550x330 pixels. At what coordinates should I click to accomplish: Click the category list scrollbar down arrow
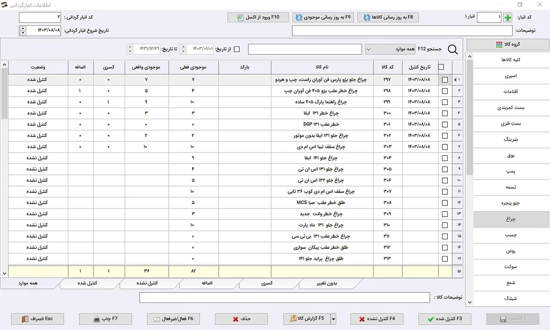coord(469,302)
